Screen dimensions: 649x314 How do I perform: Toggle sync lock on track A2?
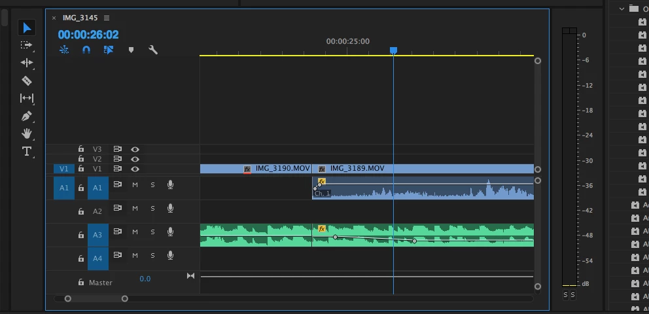118,207
